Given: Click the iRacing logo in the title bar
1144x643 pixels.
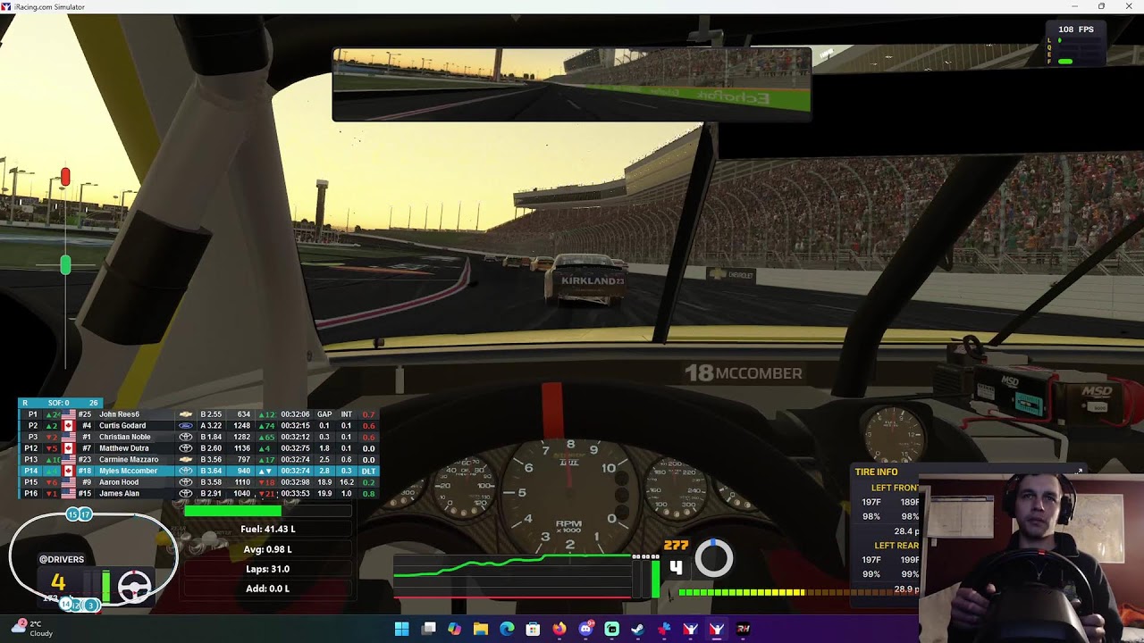Looking at the screenshot, I should click(x=6, y=6).
